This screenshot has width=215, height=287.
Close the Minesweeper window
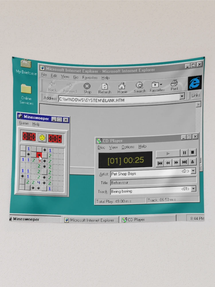tap(66, 120)
